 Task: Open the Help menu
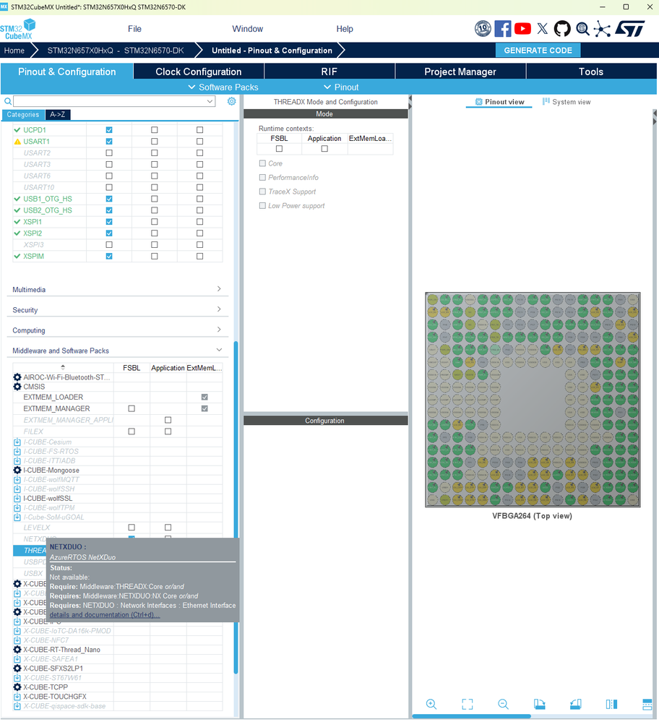point(345,29)
